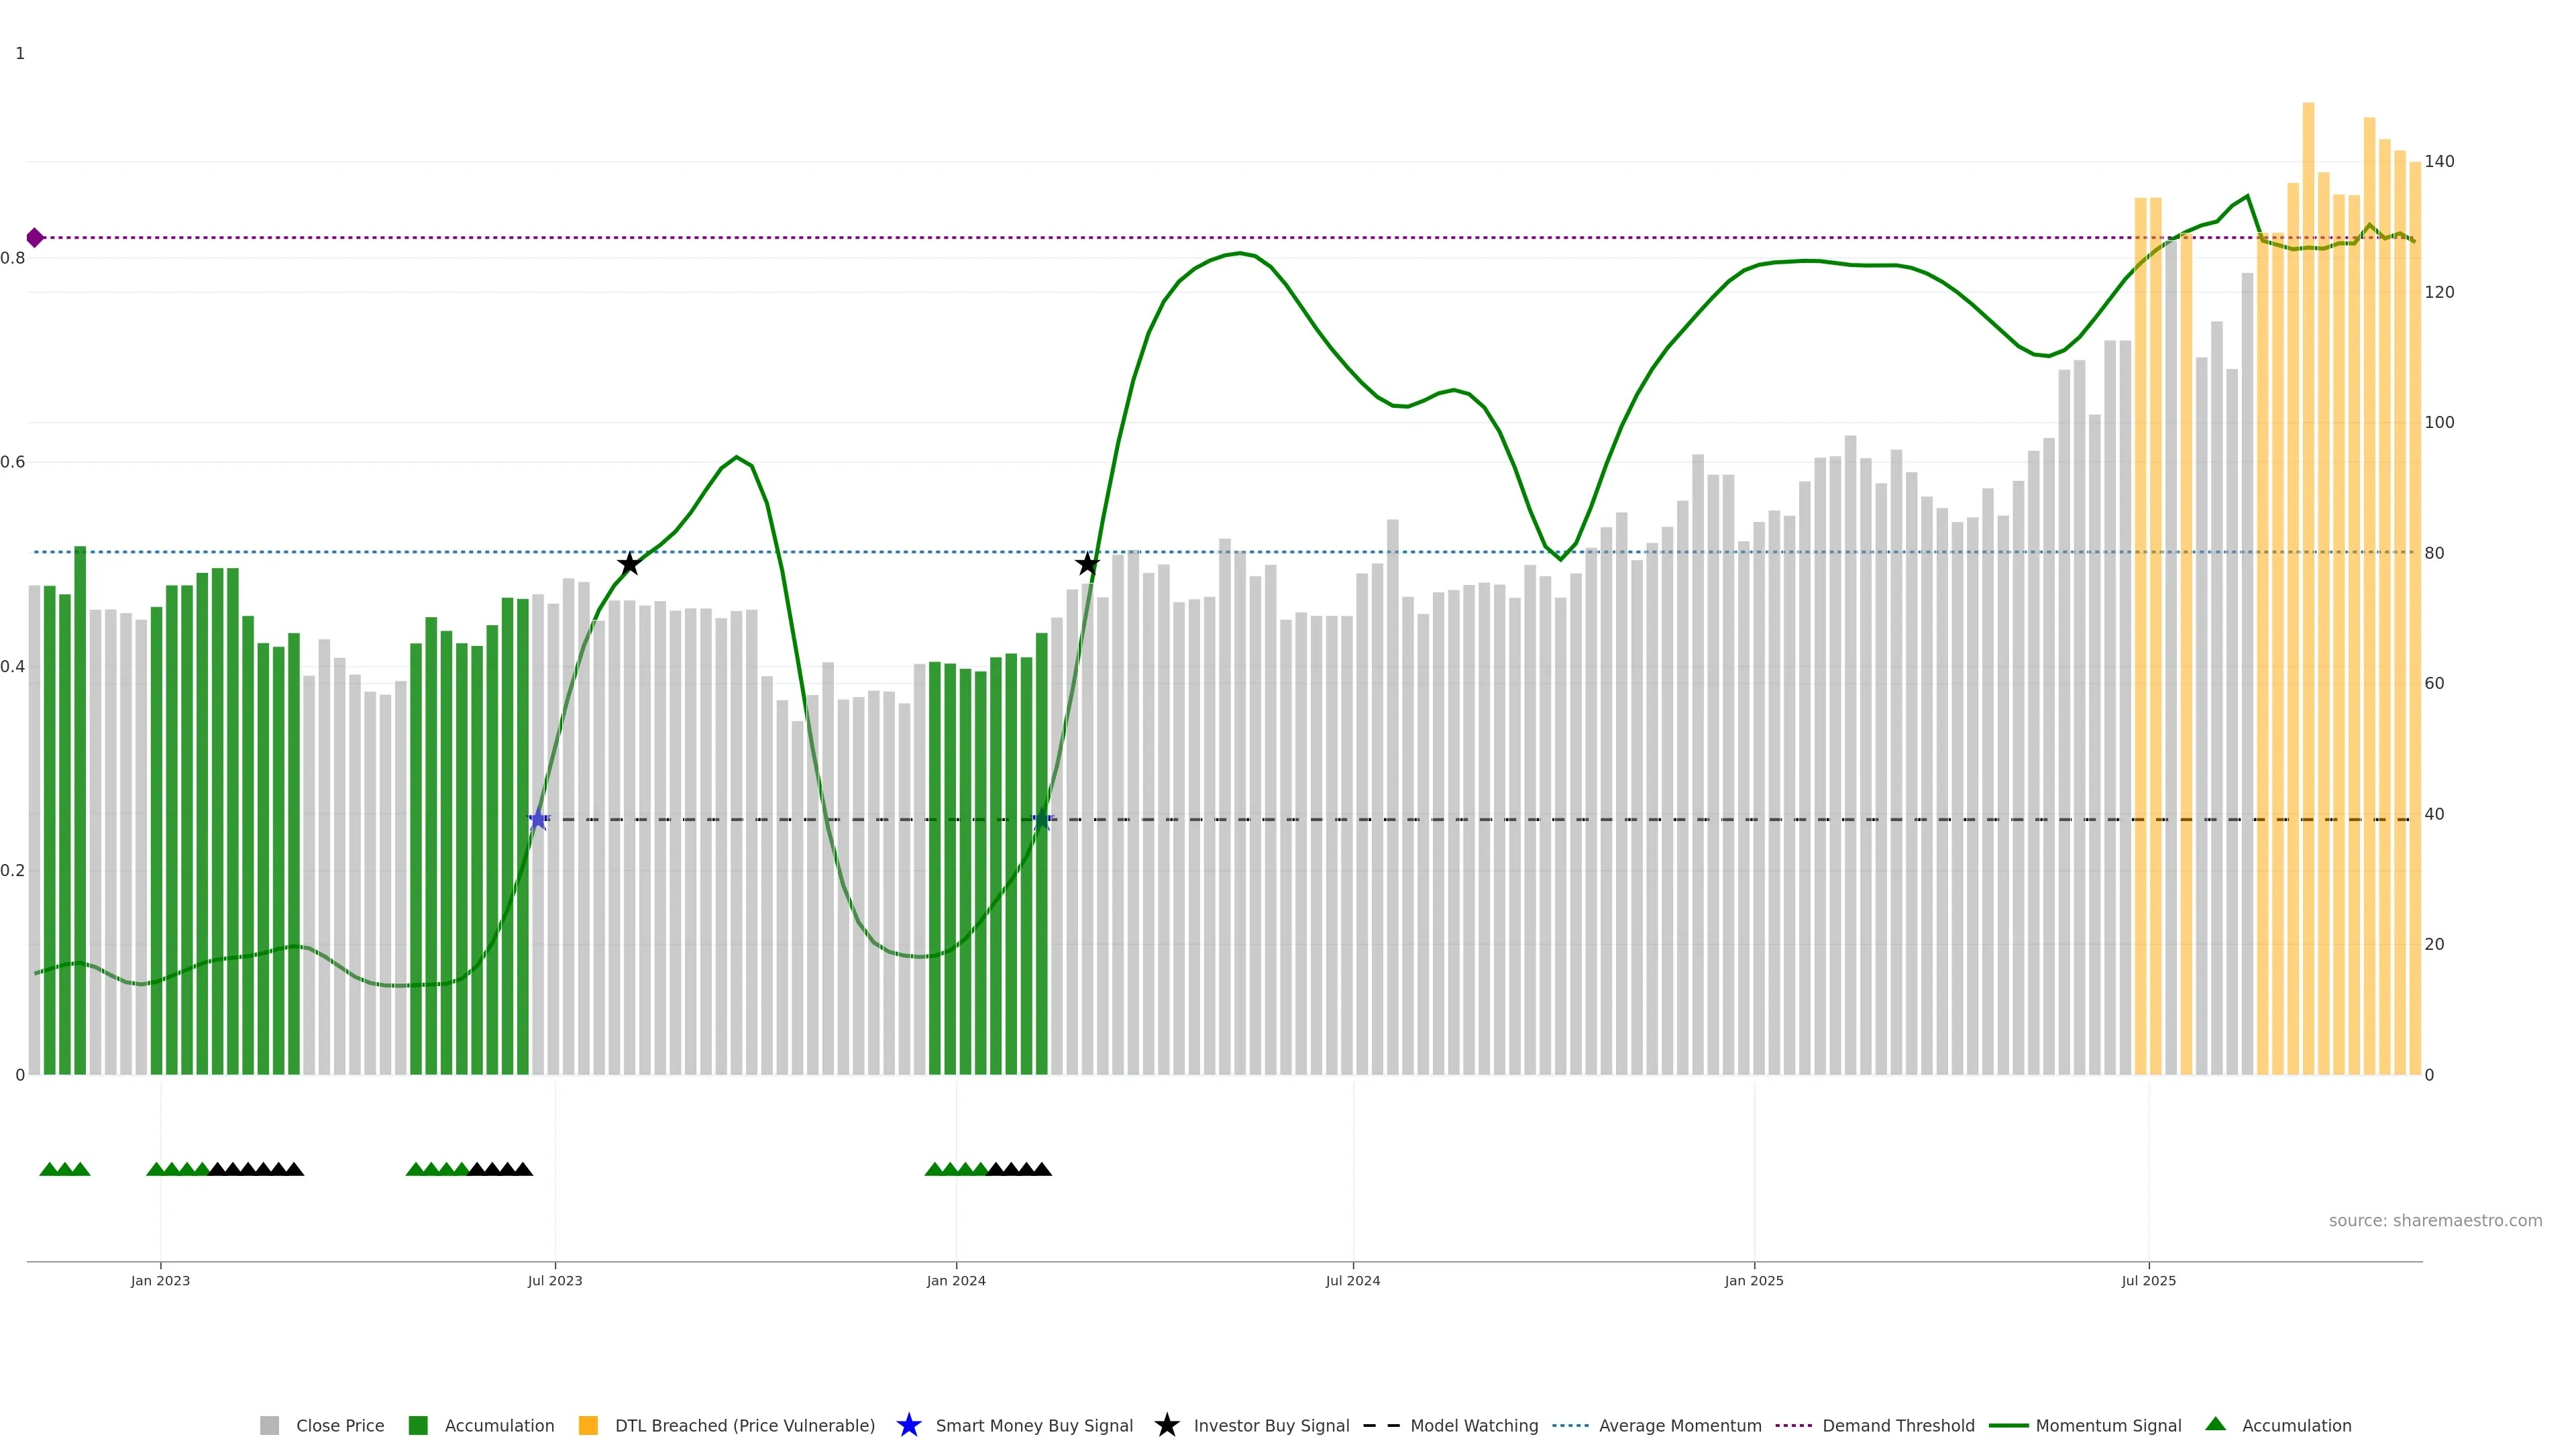Click the black investor star near Jan 2024

point(1087,564)
